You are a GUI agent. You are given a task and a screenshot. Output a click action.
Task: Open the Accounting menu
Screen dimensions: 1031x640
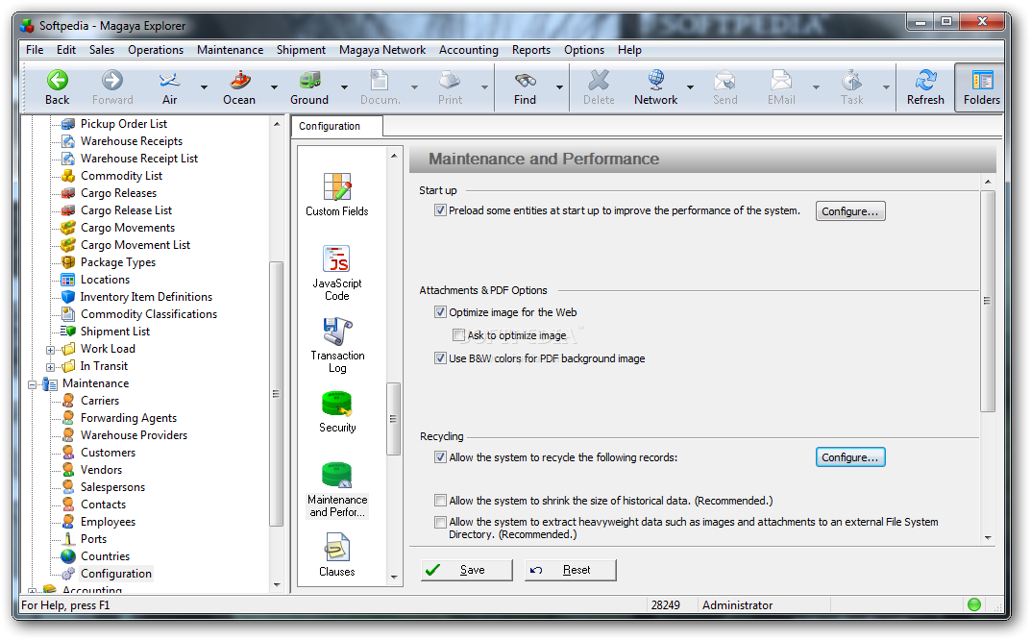click(469, 50)
